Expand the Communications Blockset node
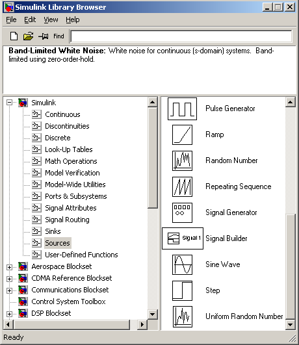299x345 pixels. (9, 290)
